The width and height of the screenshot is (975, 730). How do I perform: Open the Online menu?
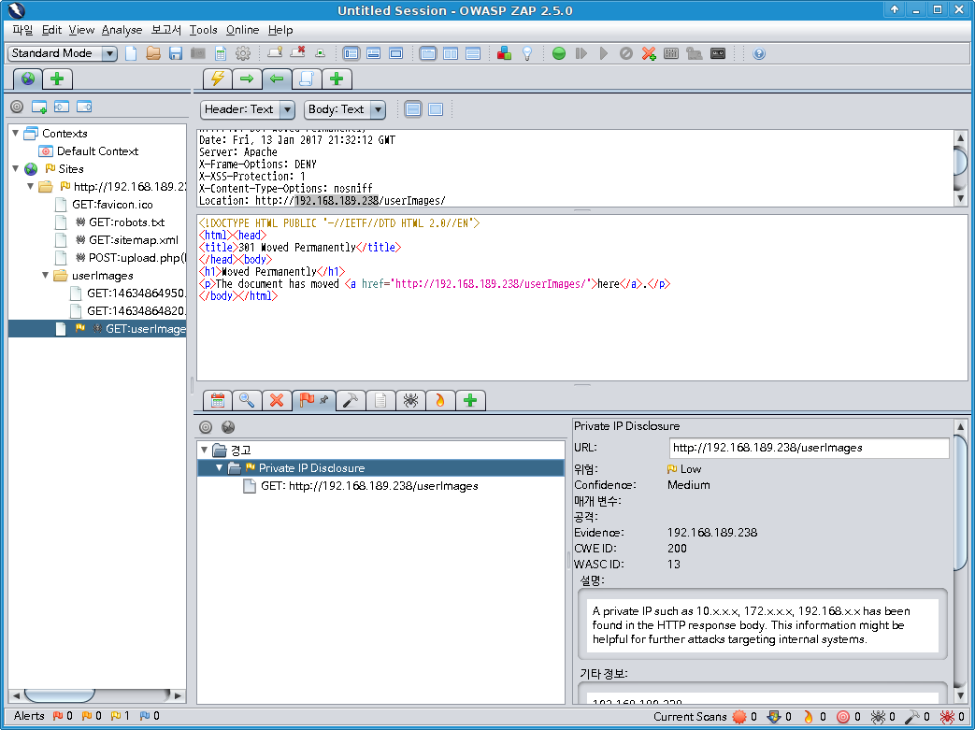[x=242, y=30]
